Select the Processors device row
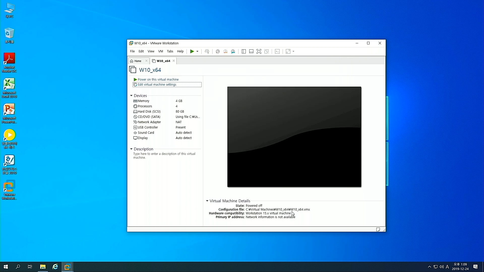Image resolution: width=484 pixels, height=272 pixels. point(167,106)
